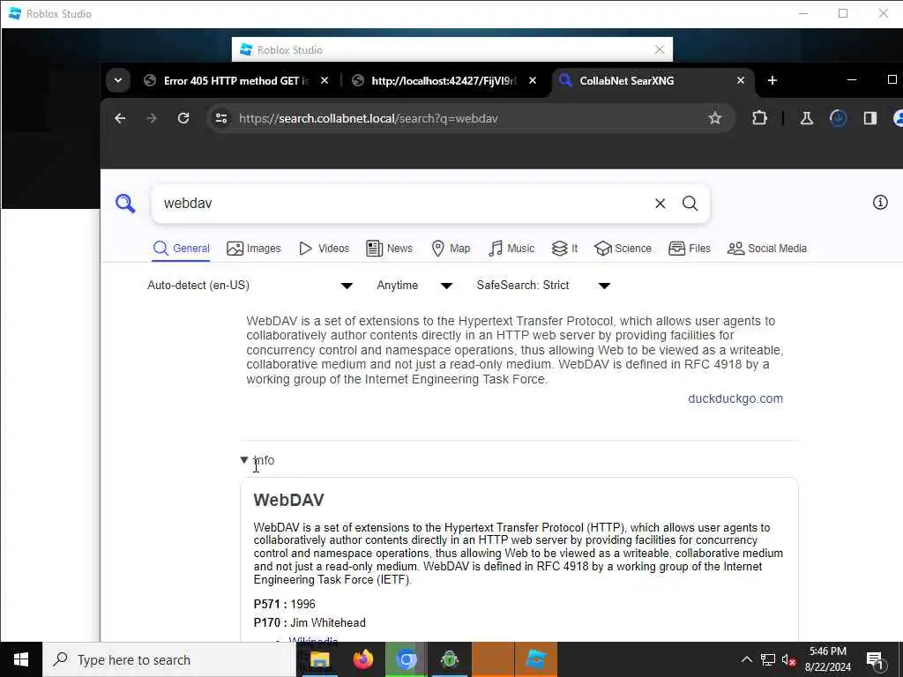Click the SearXNG magnifier logo beside search box
Screen dimensions: 903x677
[x=125, y=204]
